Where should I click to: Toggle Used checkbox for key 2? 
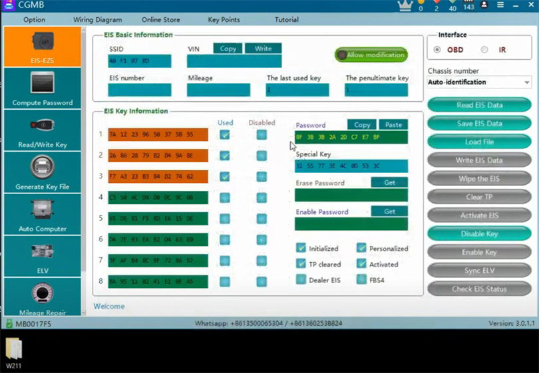coord(225,156)
